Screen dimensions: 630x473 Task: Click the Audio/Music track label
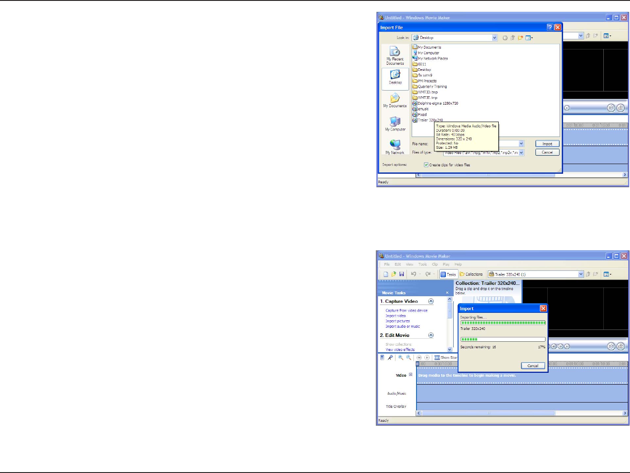(x=397, y=394)
